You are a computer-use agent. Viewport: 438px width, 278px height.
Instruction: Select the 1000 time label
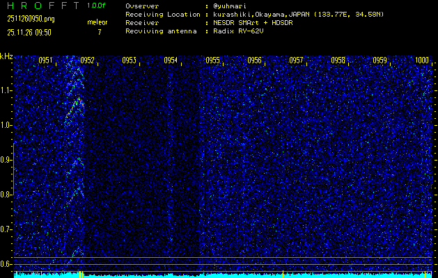coord(422,60)
